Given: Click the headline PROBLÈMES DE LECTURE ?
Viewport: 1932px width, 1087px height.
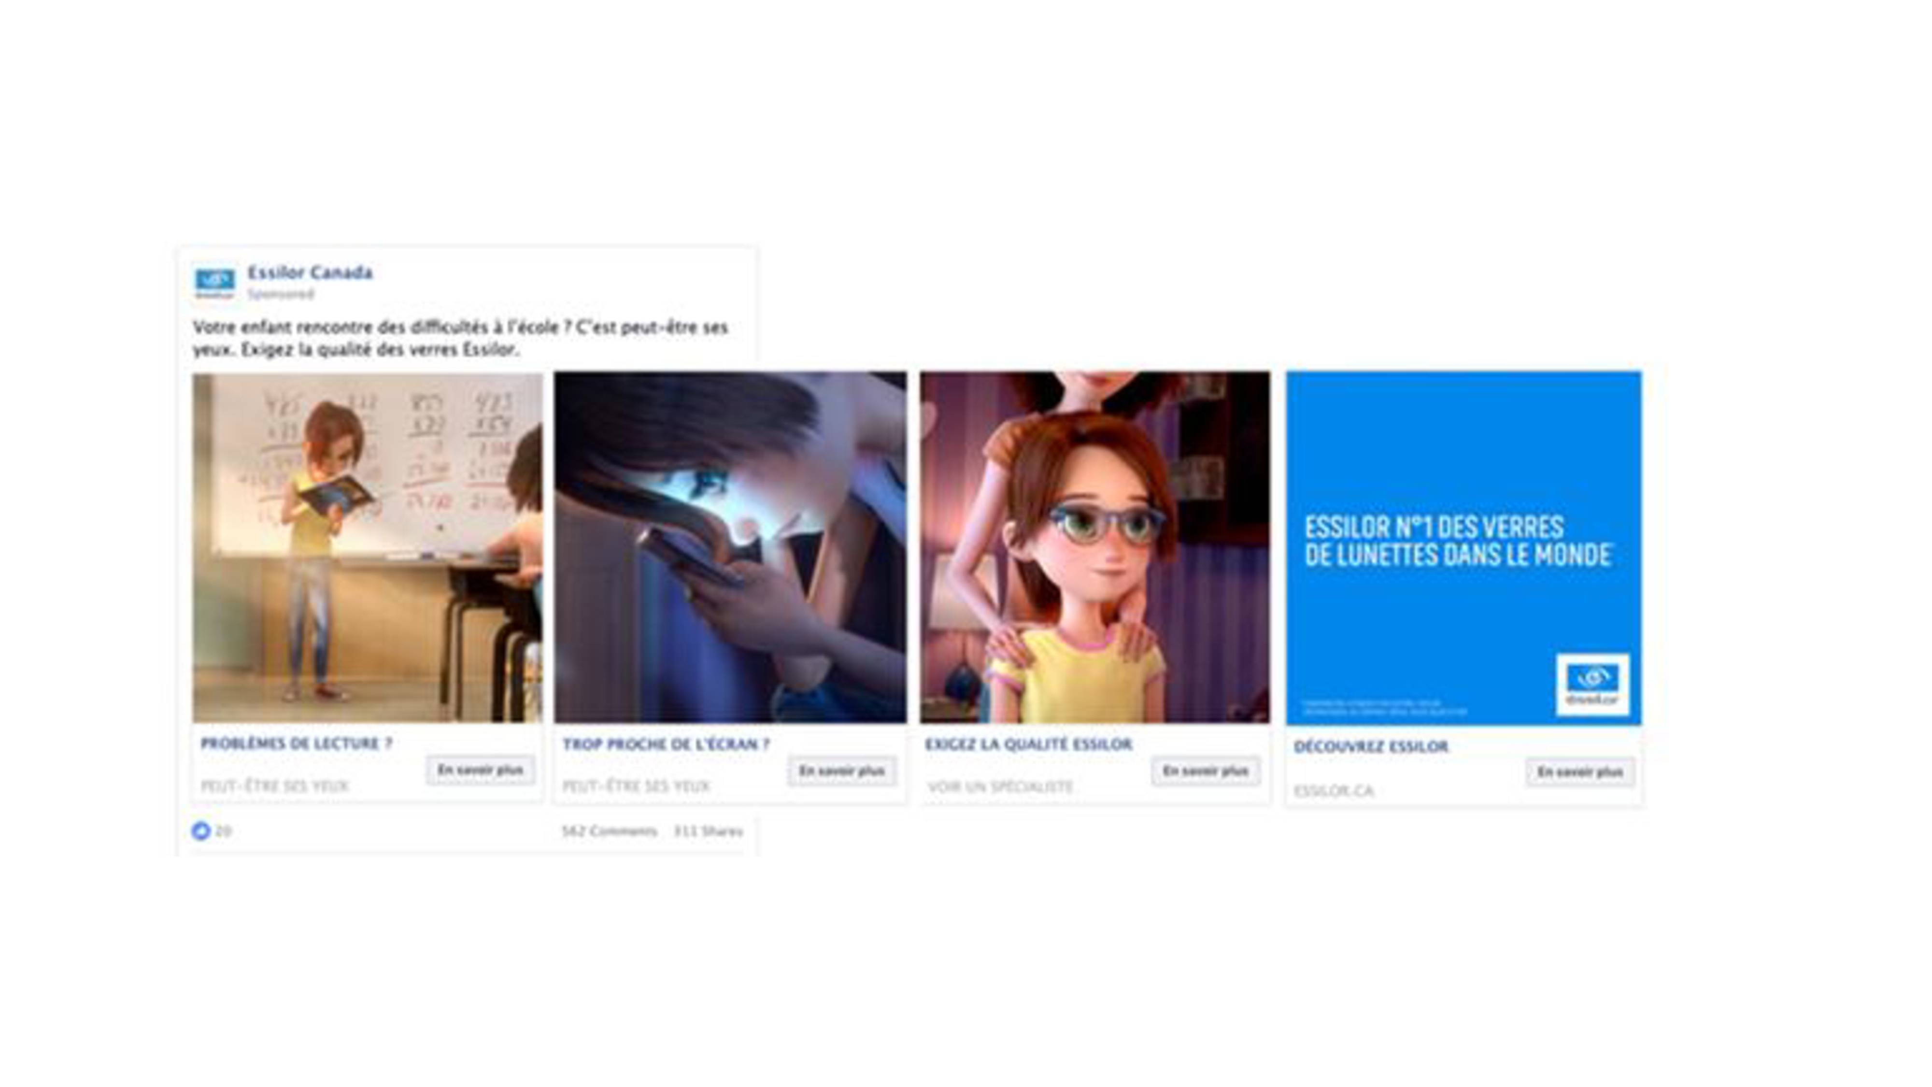Looking at the screenshot, I should coord(296,744).
